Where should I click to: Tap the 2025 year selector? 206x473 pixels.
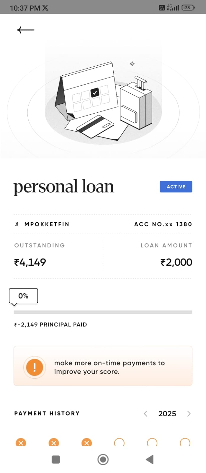click(167, 414)
